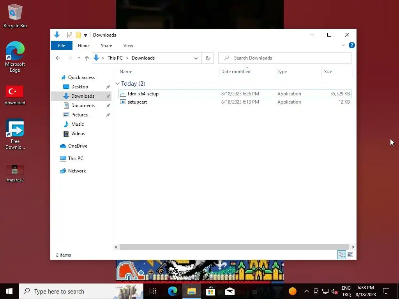Click the horizontal scrollbar track
Screen dimensions: 399x299
[x=234, y=247]
